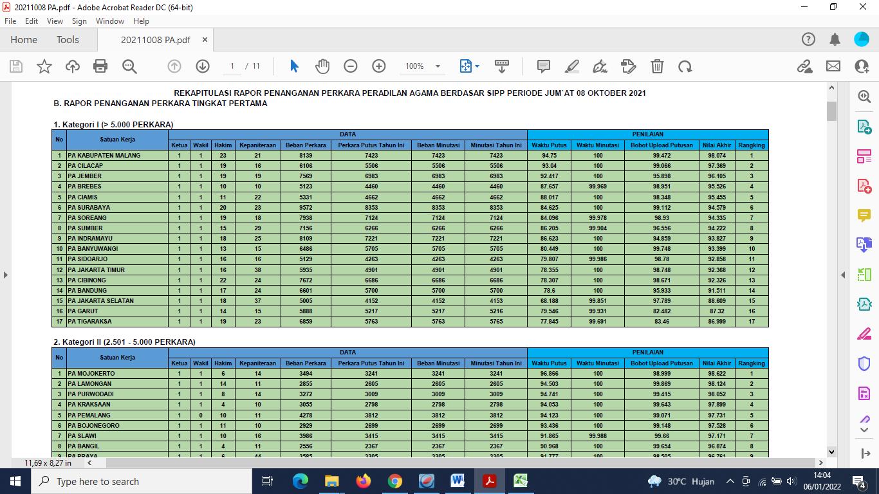Go to next page arrow
879x494 pixels.
[x=202, y=66]
